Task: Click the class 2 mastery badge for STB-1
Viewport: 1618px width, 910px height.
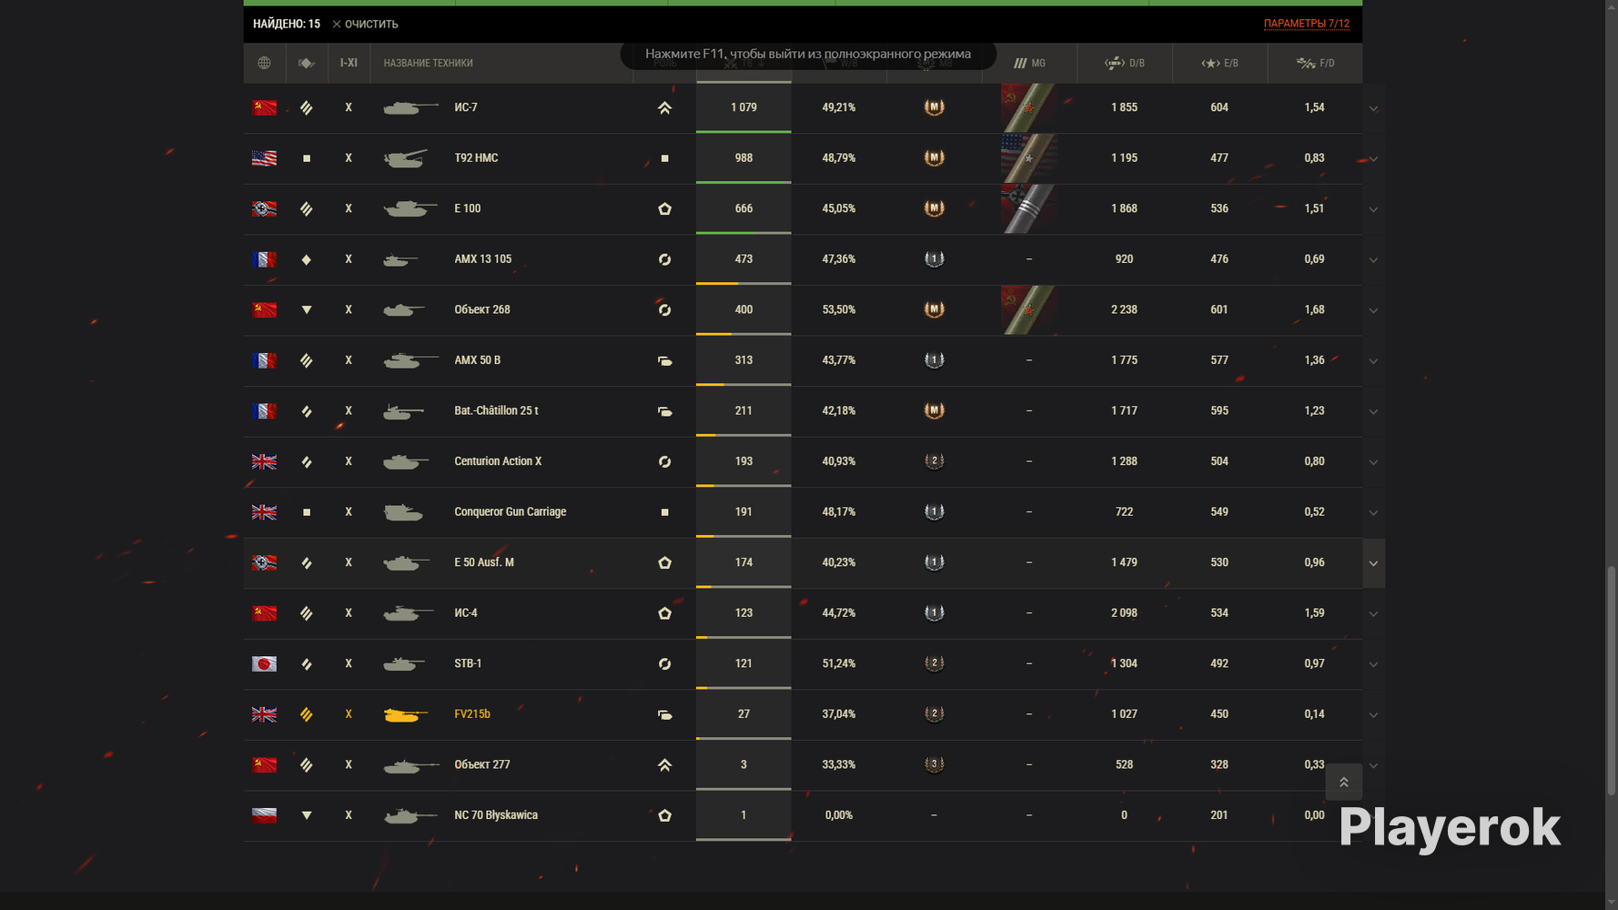Action: tap(934, 663)
